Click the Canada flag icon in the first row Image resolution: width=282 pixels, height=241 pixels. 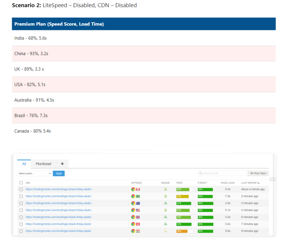click(x=138, y=189)
